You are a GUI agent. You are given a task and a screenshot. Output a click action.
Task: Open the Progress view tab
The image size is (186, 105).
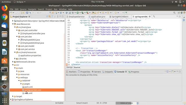click(x=134, y=72)
